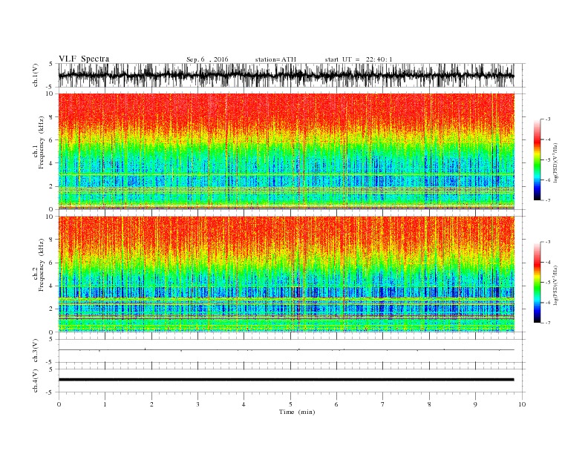Click the "-3" tick on lower colorbar
The width and height of the screenshot is (588, 454).
point(548,242)
